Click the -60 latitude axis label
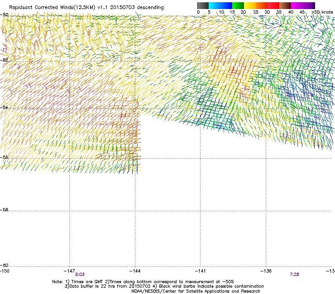The width and height of the screenshot is (335, 294). tap(4, 266)
